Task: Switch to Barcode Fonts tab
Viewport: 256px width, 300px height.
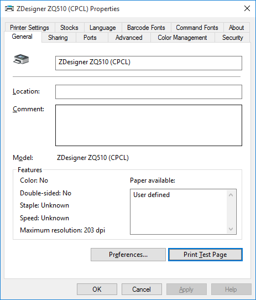Action: [146, 28]
